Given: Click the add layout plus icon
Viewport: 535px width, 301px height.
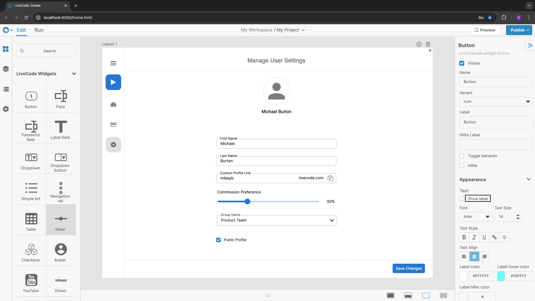Looking at the screenshot, I should [419, 44].
